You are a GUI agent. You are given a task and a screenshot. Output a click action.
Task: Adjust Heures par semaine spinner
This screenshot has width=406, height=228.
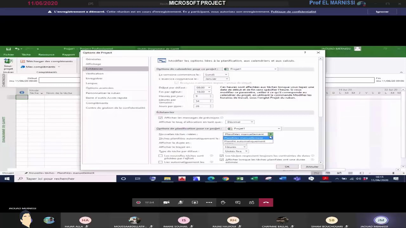(211, 101)
